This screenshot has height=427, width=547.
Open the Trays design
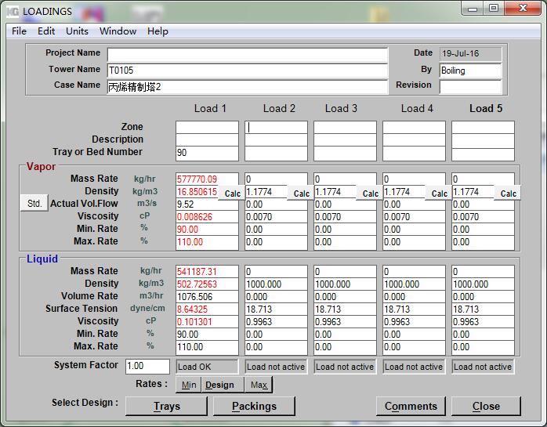[x=166, y=406]
